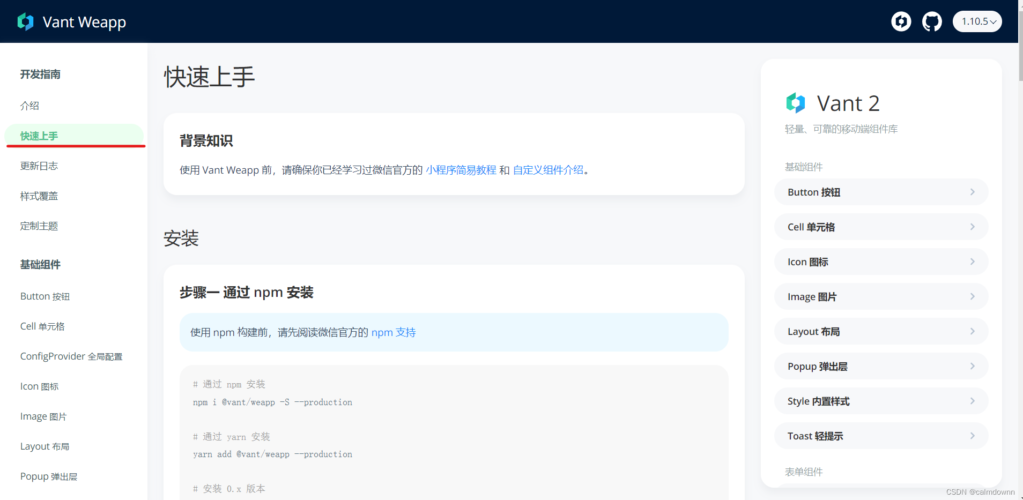Screen dimensions: 1023x500
Task: Click the Vant Weapp logo icon
Action: pos(25,21)
